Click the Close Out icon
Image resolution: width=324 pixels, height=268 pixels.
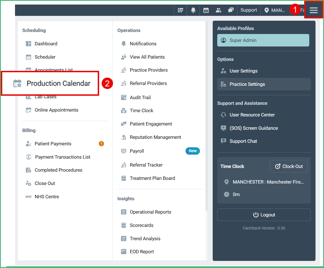(29, 183)
